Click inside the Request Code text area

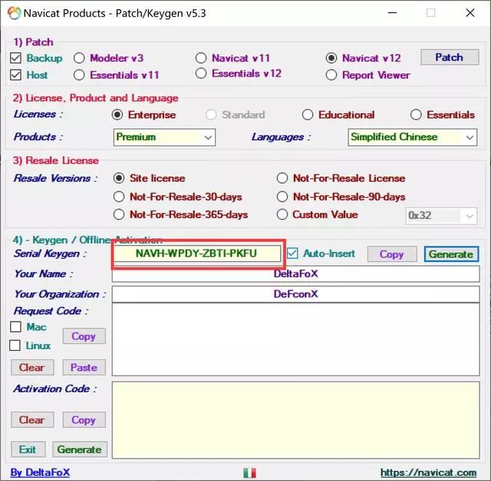click(x=295, y=339)
